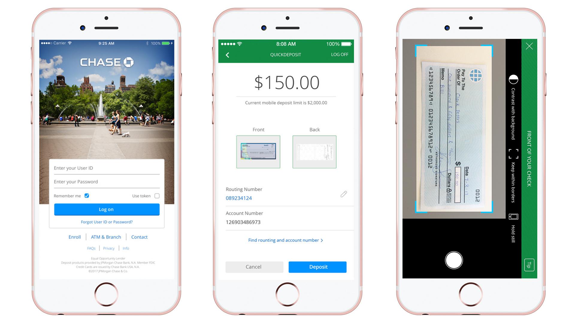Screen dimensions: 575x323
Task: Expand ATM and Branch menu option
Action: point(107,237)
